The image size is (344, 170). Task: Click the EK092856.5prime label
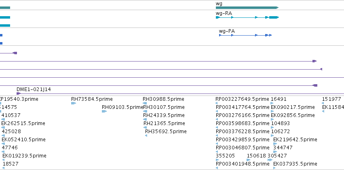(293, 115)
